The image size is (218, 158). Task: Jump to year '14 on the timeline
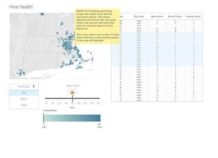coord(66,103)
